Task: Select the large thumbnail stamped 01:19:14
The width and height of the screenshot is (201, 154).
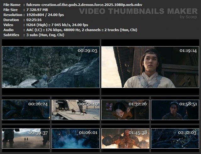Action: (150, 67)
